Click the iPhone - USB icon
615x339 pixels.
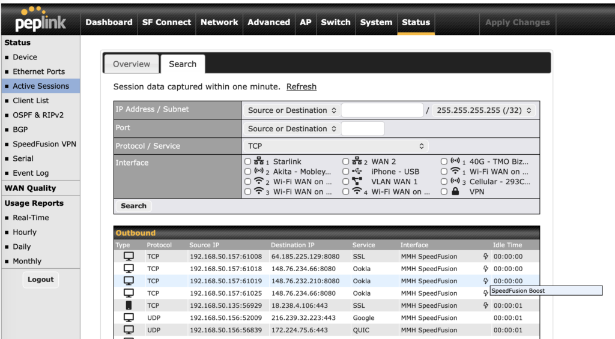[x=357, y=171]
